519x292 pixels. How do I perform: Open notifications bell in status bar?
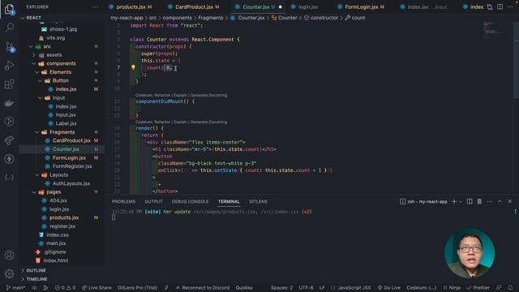tap(510, 288)
